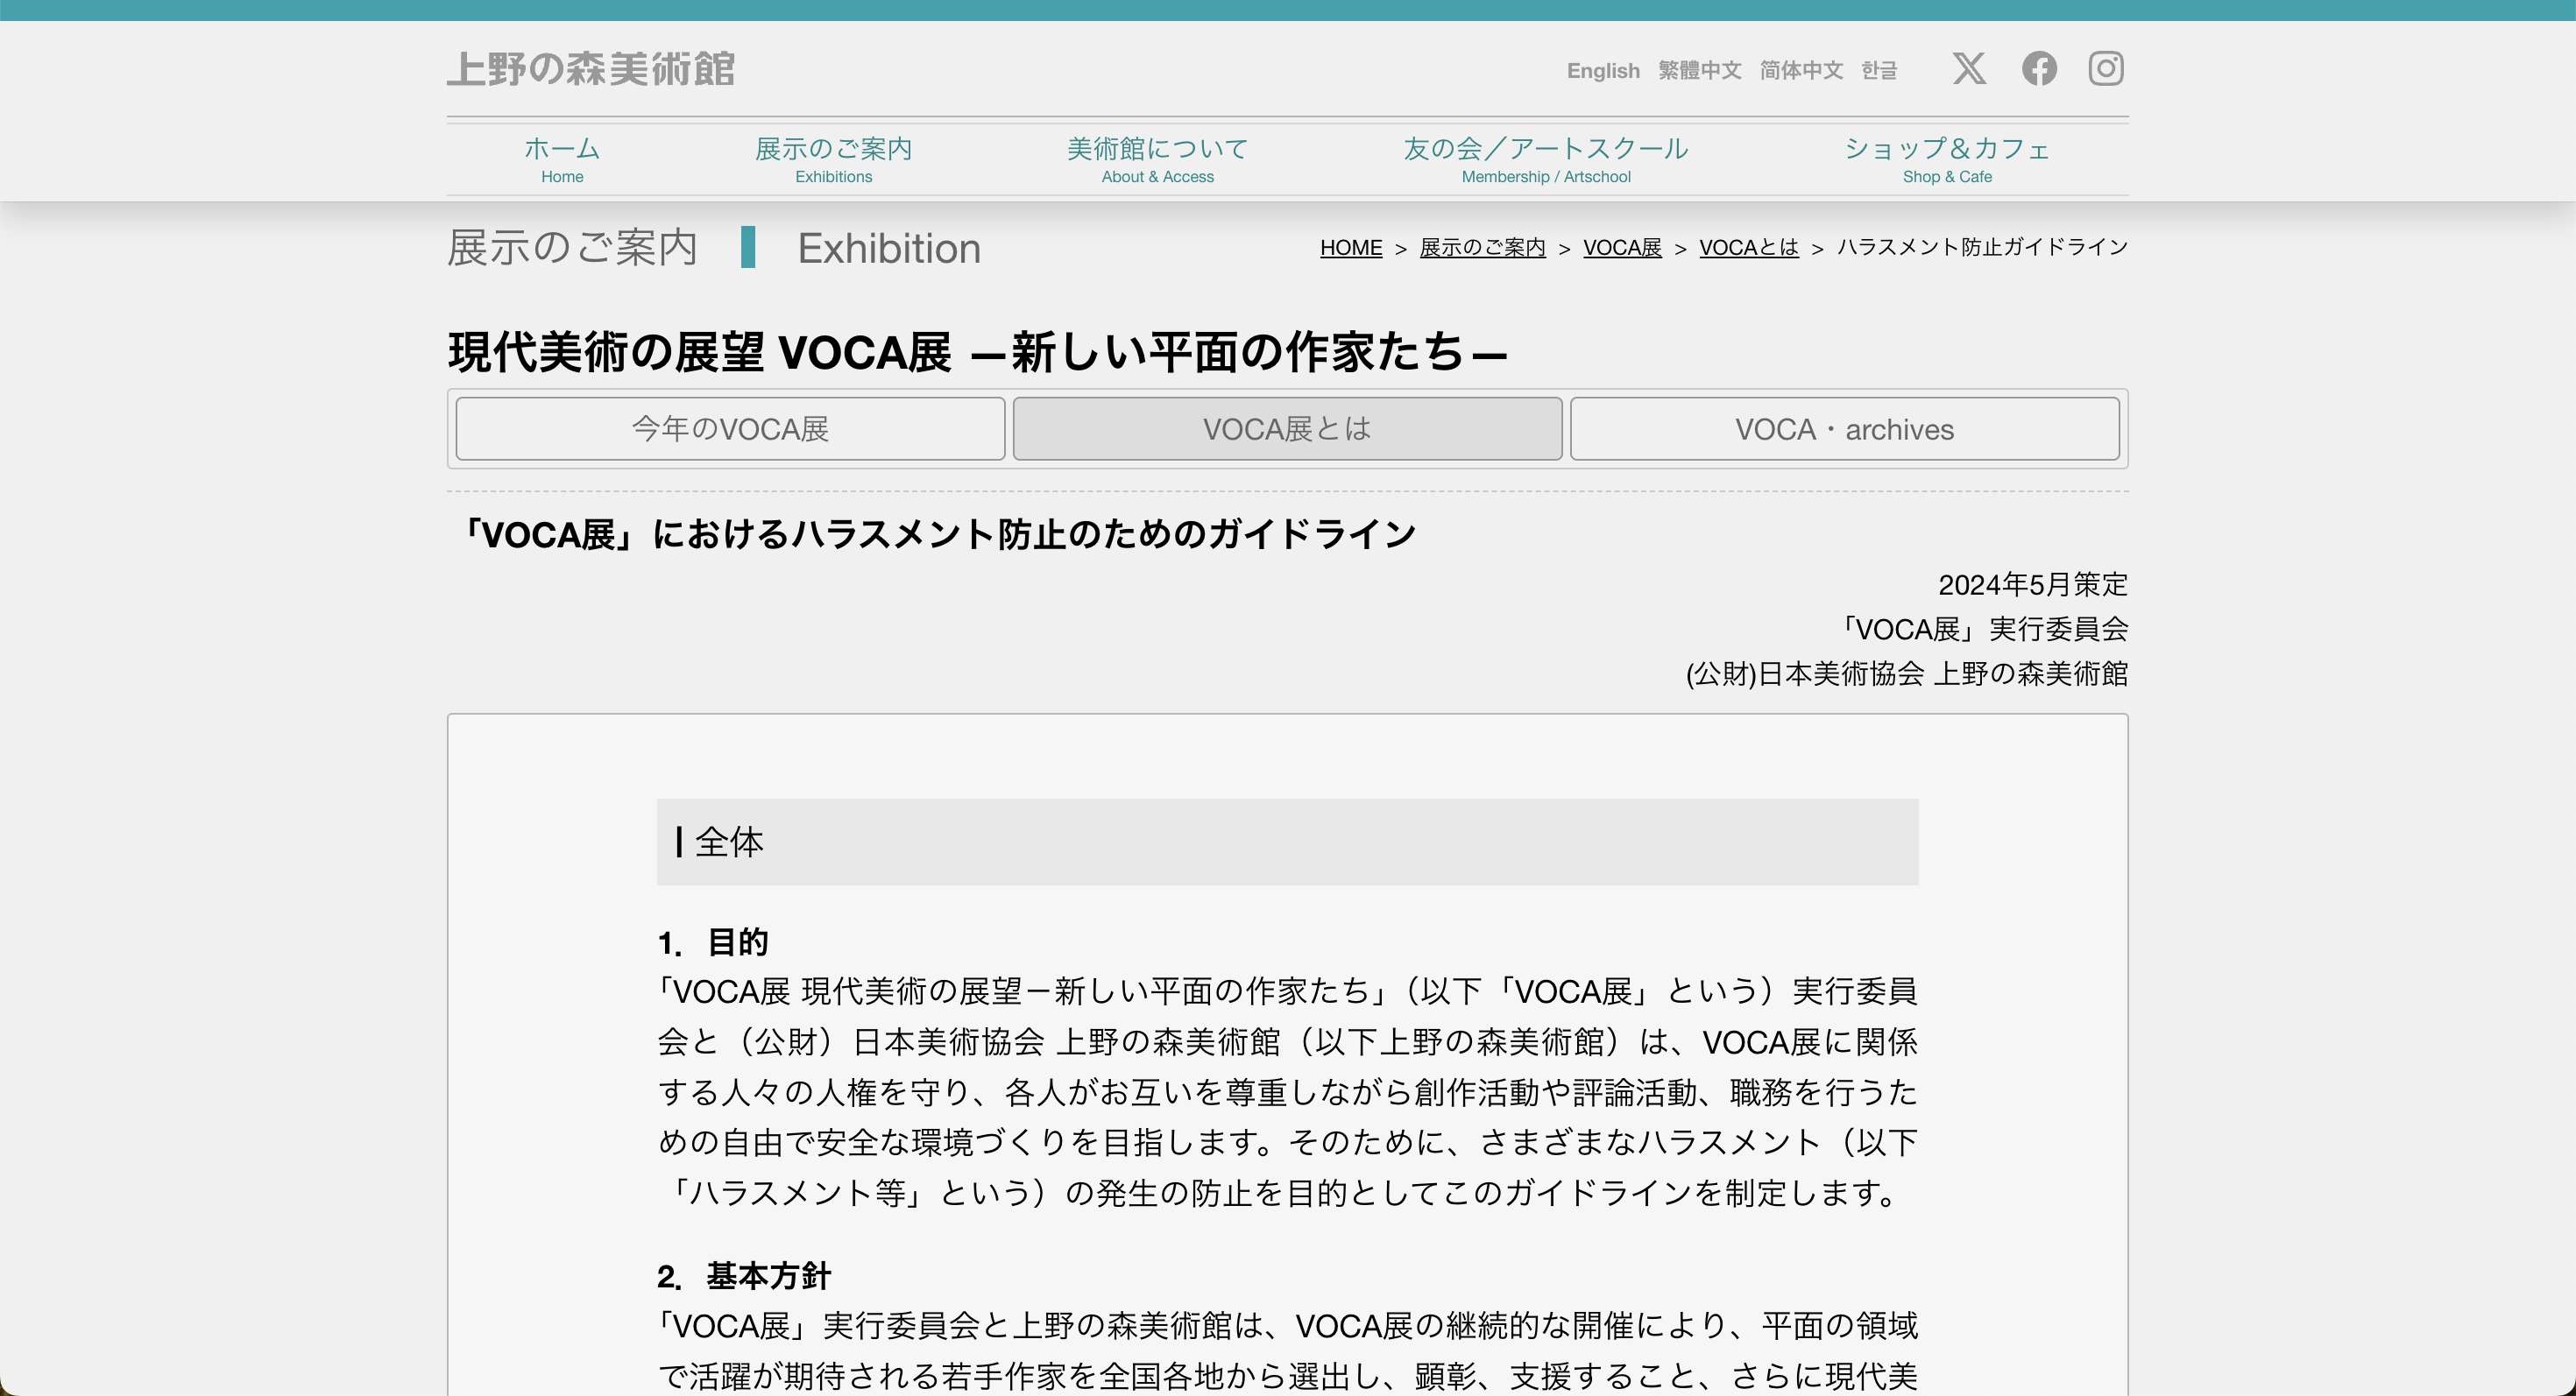This screenshot has height=1396, width=2576.
Task: Click the 上野の森美術館 site logo
Action: pos(591,70)
